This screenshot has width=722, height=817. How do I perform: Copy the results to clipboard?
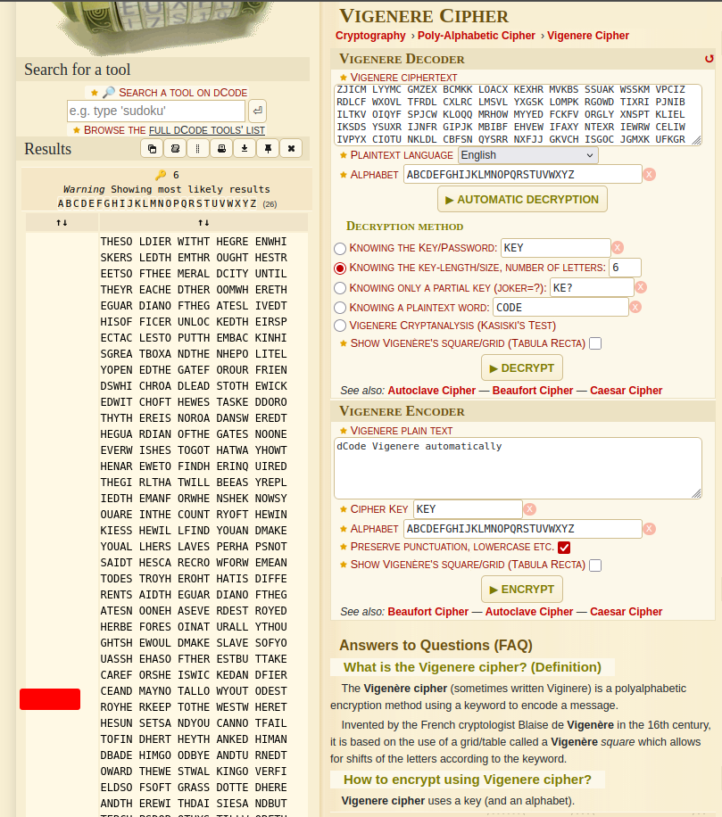tap(152, 149)
